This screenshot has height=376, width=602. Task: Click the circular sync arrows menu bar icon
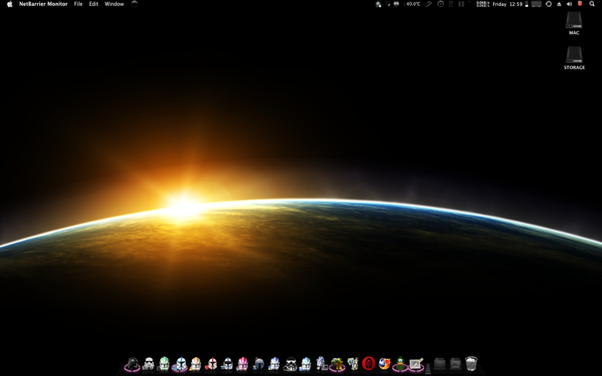[x=549, y=4]
